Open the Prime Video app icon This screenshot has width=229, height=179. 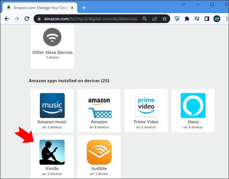click(146, 106)
